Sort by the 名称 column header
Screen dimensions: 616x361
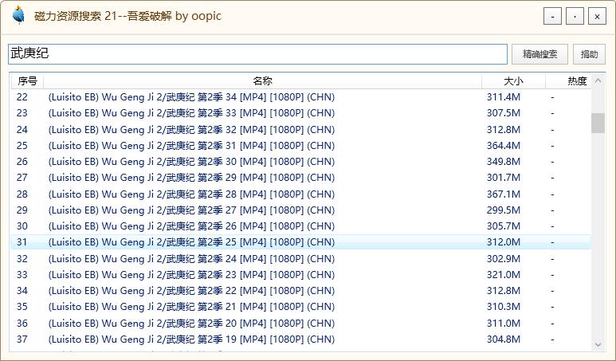262,81
